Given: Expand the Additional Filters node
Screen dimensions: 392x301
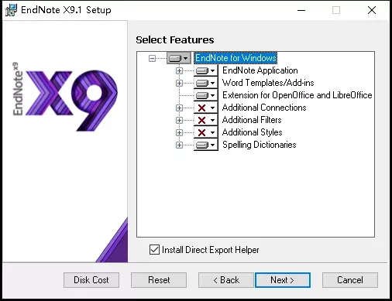Looking at the screenshot, I should (x=179, y=120).
